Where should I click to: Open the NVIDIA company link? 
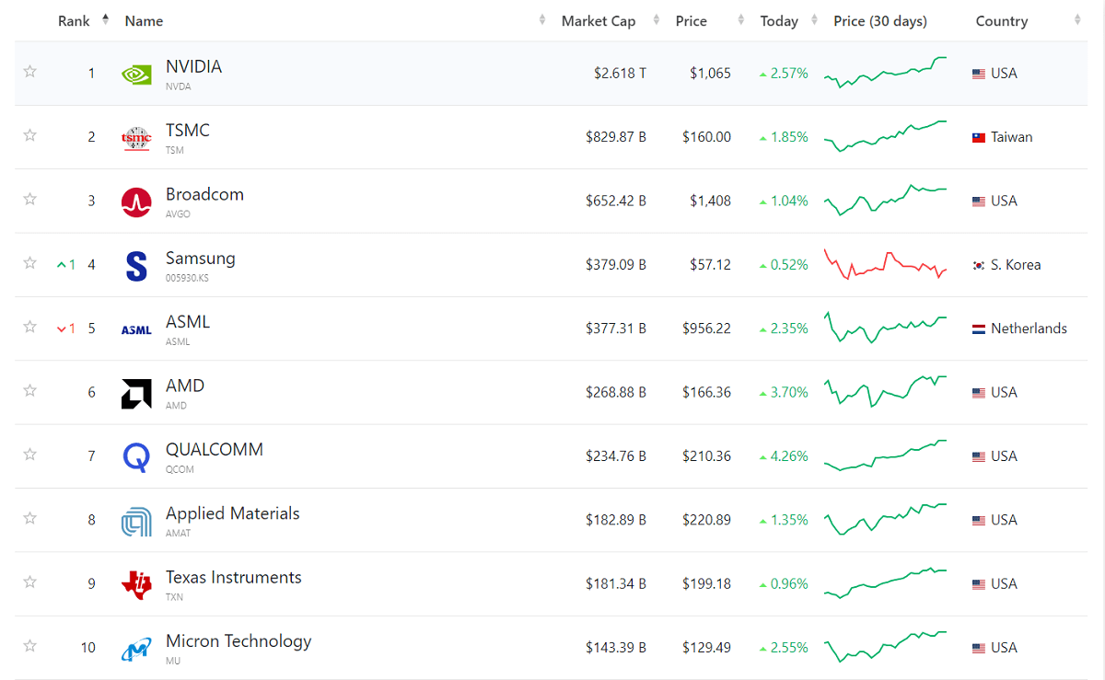point(193,67)
